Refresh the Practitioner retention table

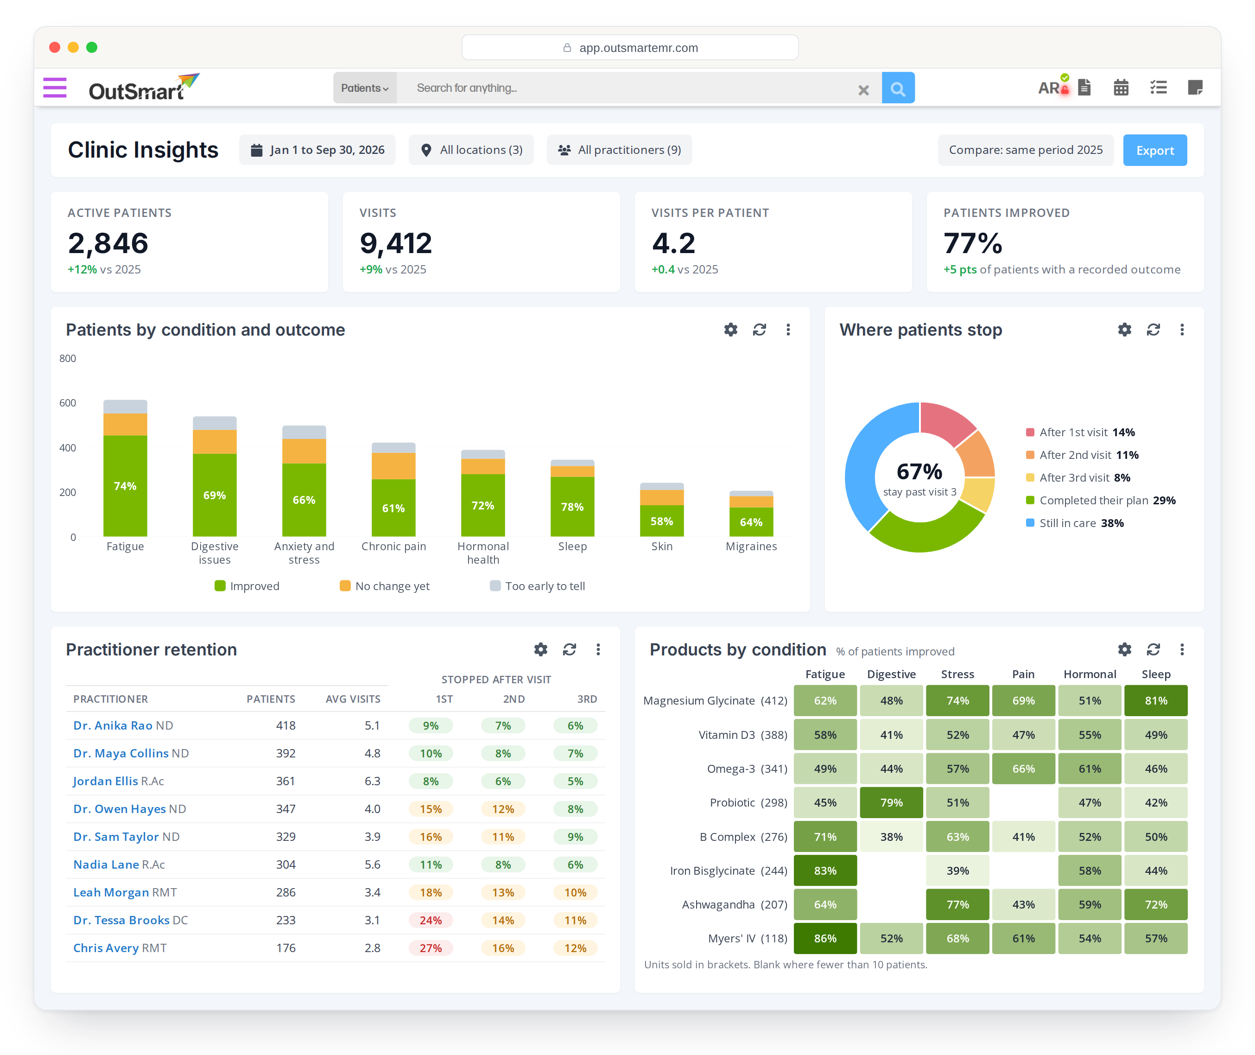(x=569, y=649)
